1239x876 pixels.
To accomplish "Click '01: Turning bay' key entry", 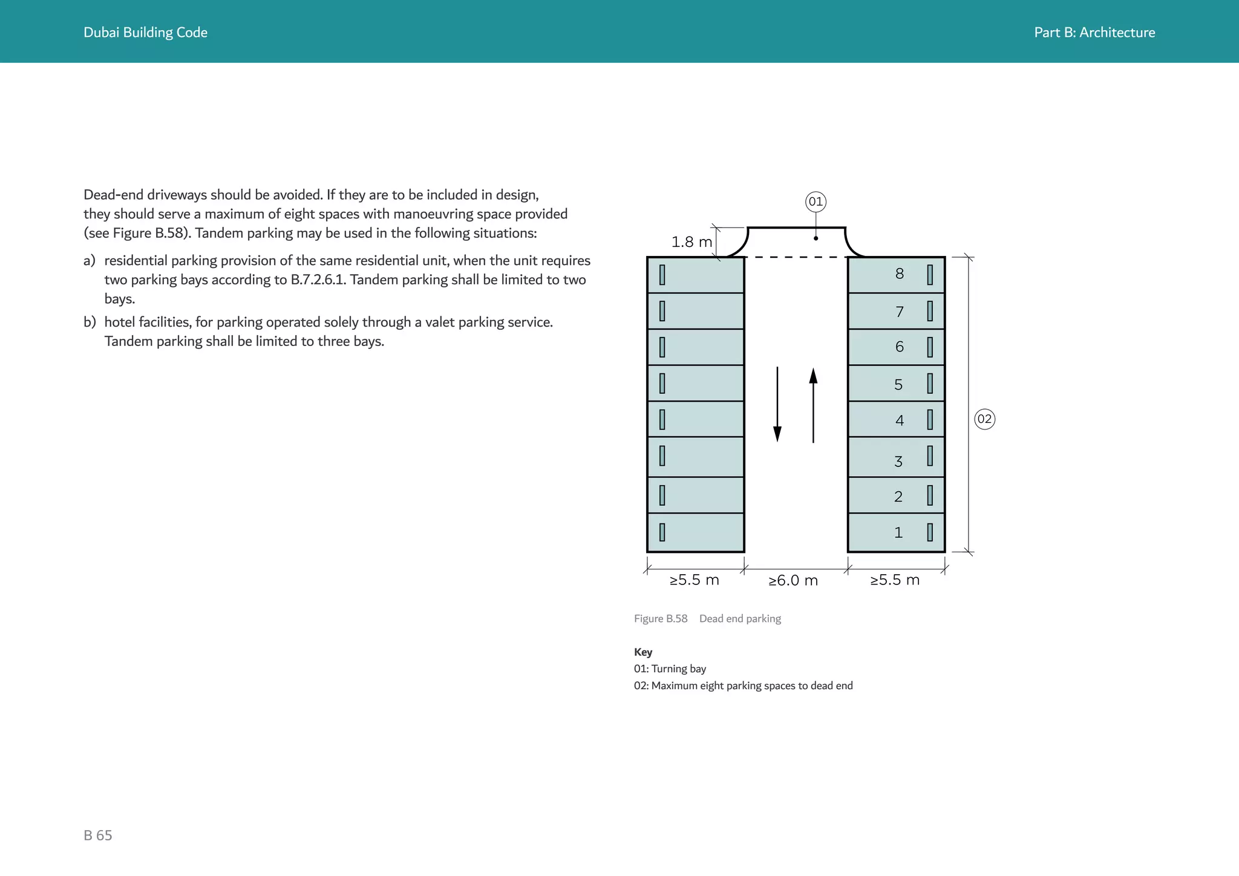I will [670, 669].
